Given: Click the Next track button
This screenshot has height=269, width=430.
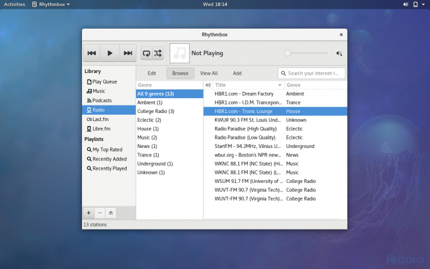Looking at the screenshot, I should 127,53.
